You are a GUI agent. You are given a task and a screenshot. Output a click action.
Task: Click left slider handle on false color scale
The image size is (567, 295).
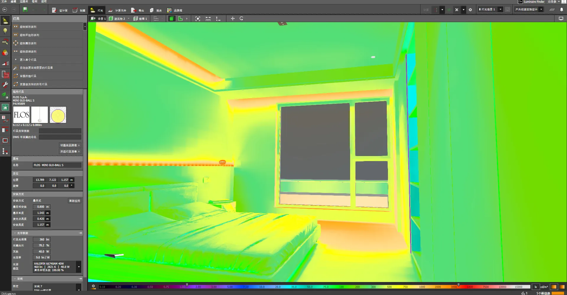coord(187,285)
